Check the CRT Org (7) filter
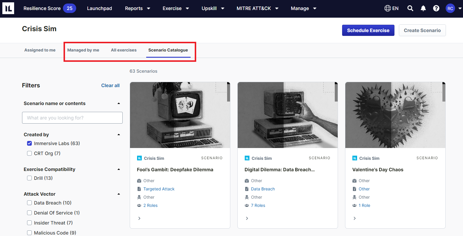The height and width of the screenshot is (236, 463). [x=29, y=153]
